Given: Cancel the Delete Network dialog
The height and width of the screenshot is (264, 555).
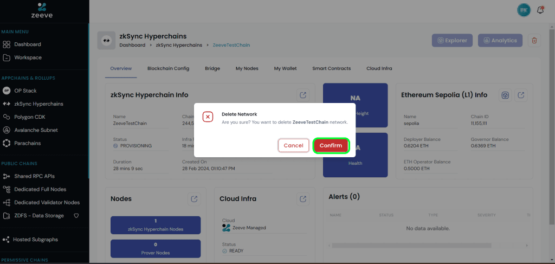Looking at the screenshot, I should 293,145.
